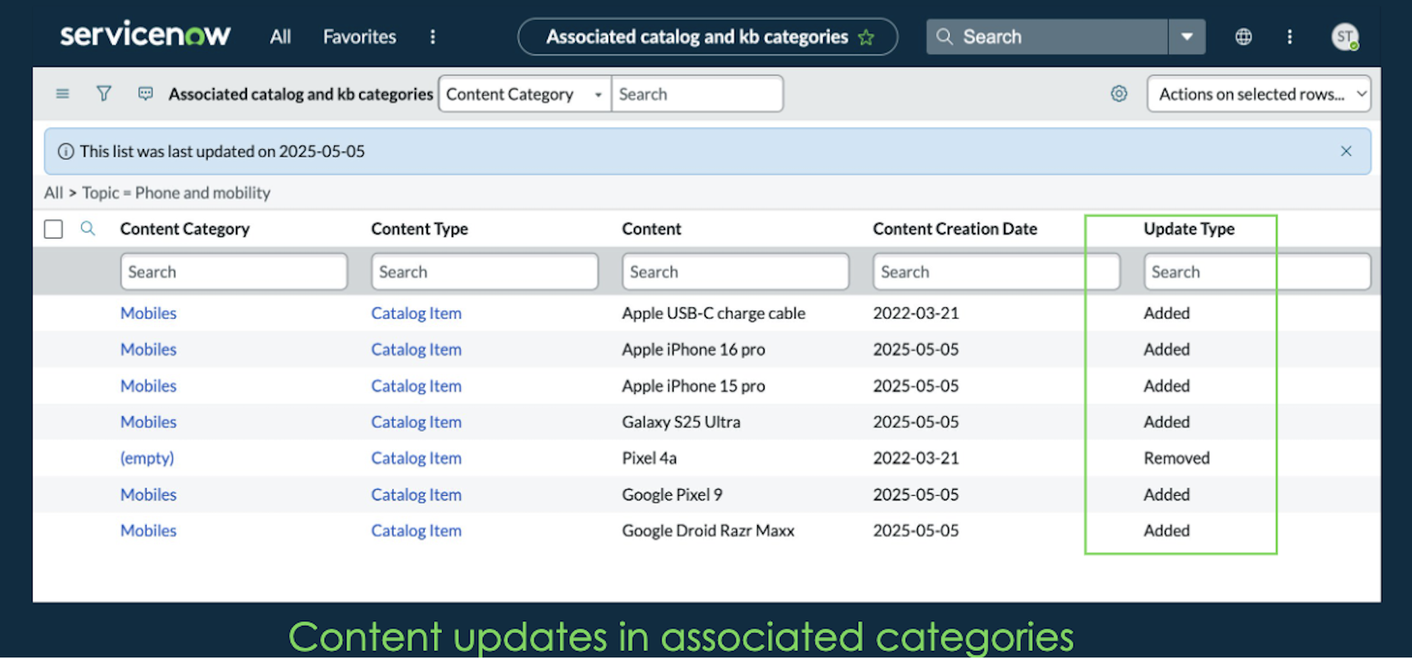Toggle the column search magnifier icon
Viewport: 1412px width, 659px height.
click(87, 228)
